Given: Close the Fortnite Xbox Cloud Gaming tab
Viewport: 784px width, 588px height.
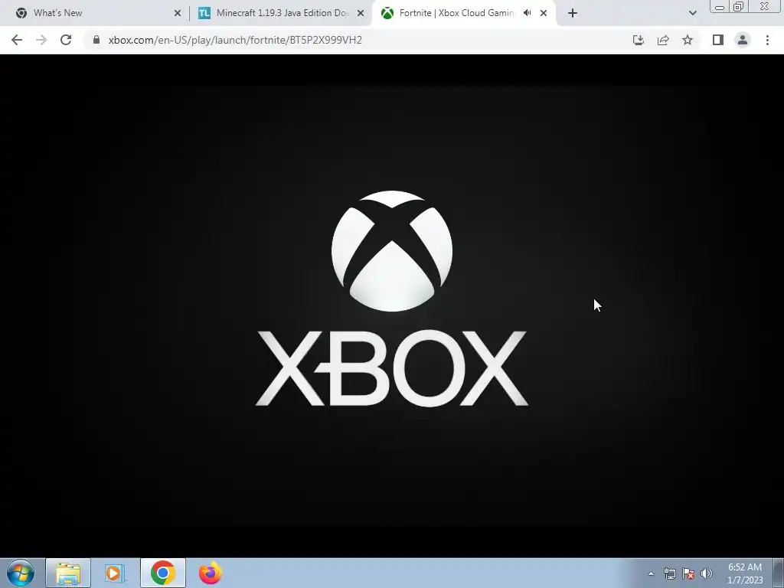Looking at the screenshot, I should (544, 14).
